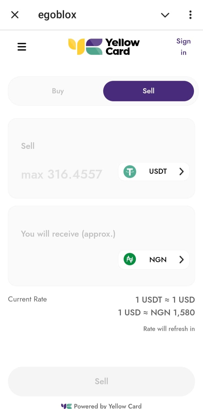Close the egoblox browser page
Viewport: 203px width, 409px height.
[15, 15]
